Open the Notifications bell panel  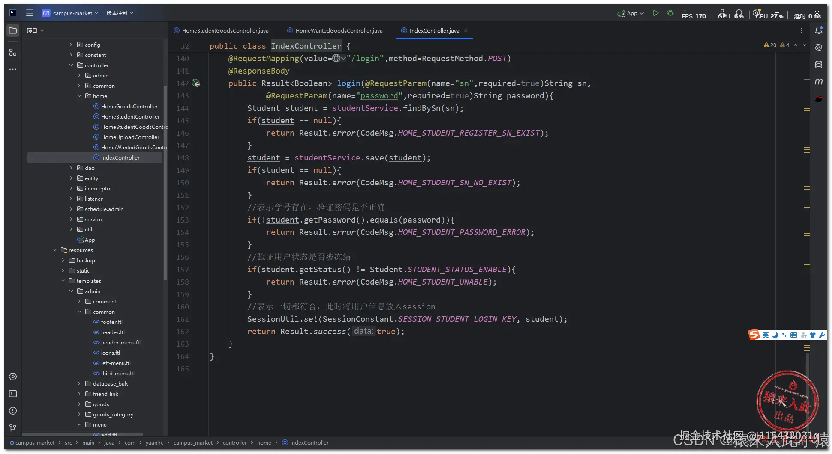[819, 30]
